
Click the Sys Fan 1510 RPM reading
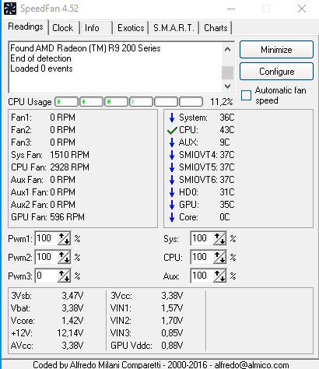point(50,155)
